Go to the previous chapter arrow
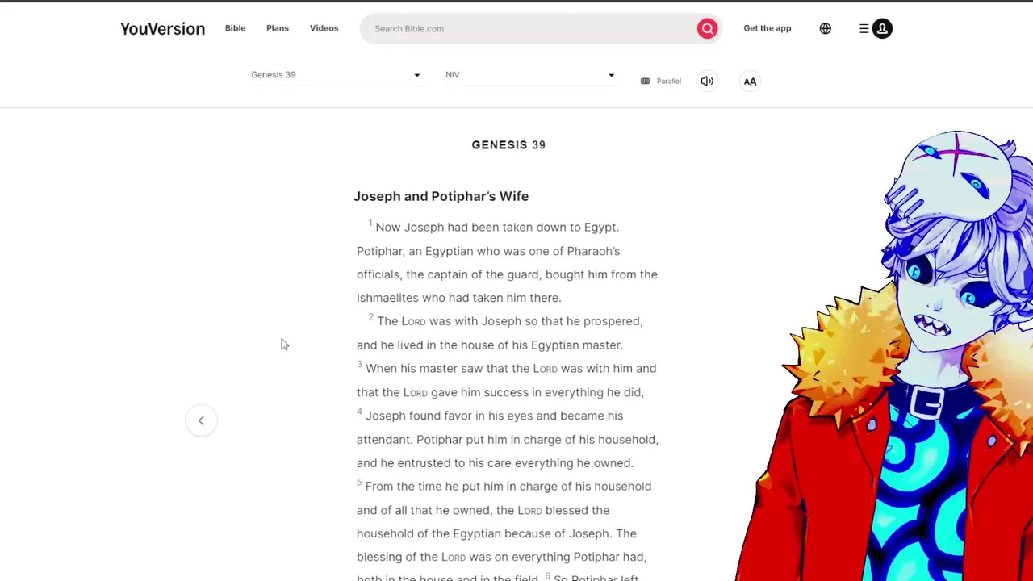This screenshot has width=1033, height=581. coord(201,420)
